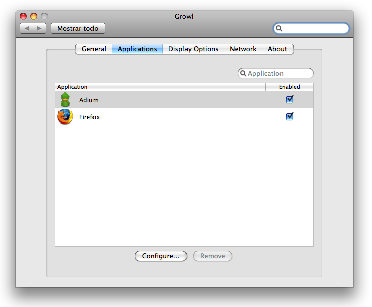Disable Growl notifications for Adium
Screen dimensions: 372x307
[x=290, y=99]
